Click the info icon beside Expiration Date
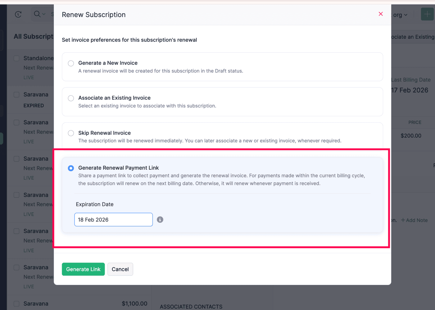This screenshot has height=310, width=435. coord(160,219)
